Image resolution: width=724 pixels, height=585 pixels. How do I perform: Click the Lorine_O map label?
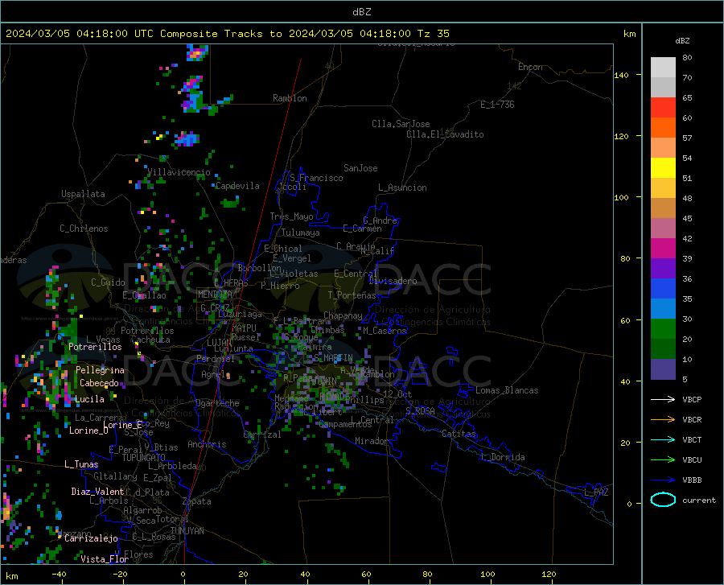pyautogui.click(x=88, y=431)
